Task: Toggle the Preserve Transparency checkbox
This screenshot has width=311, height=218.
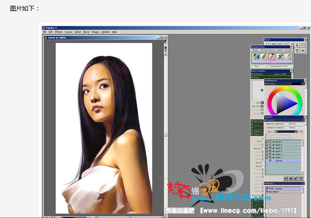Action: (x=266, y=135)
